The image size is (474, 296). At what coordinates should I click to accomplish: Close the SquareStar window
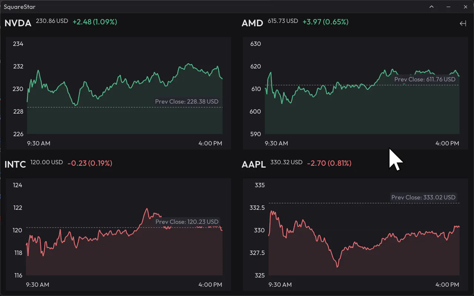pyautogui.click(x=465, y=7)
